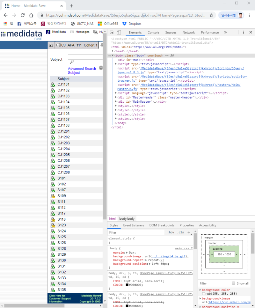Open JBCTC_NAS bookmark
Viewport: 255px width, 308px height.
pos(82,24)
